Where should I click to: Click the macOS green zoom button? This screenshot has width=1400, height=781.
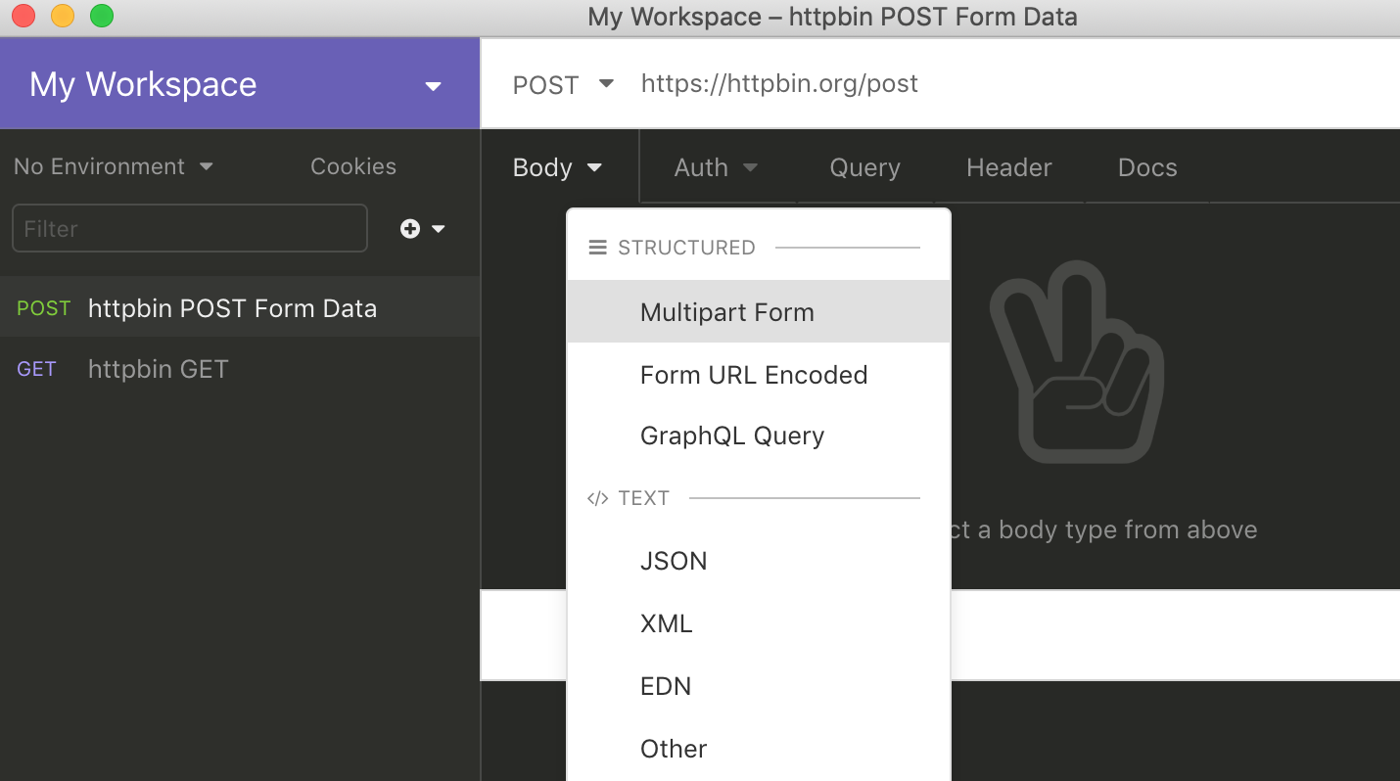pos(101,16)
